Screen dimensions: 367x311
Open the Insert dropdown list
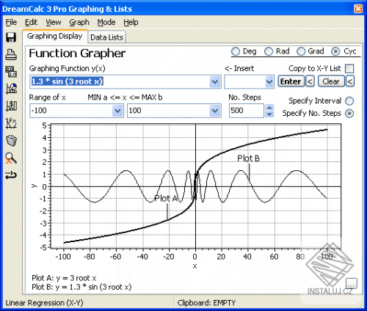click(x=269, y=81)
